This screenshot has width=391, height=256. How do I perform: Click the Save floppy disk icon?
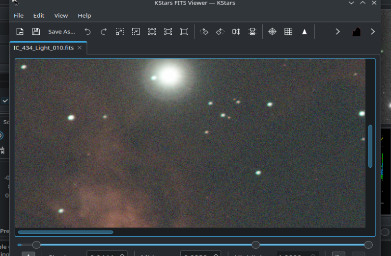click(36, 31)
